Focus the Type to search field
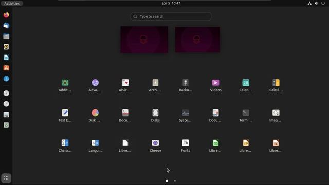Screen dimensions: 329x185 tap(171, 16)
